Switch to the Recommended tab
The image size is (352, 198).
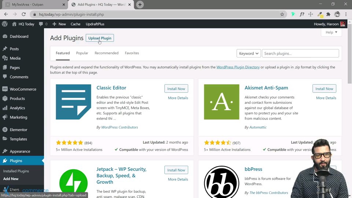pyautogui.click(x=106, y=53)
